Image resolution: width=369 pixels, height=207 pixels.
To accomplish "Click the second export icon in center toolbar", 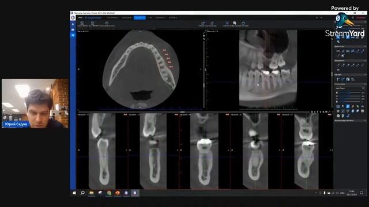I will point(212,23).
